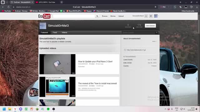Click the ENG language indicator in tray
200x112 pixels.
[177, 109]
